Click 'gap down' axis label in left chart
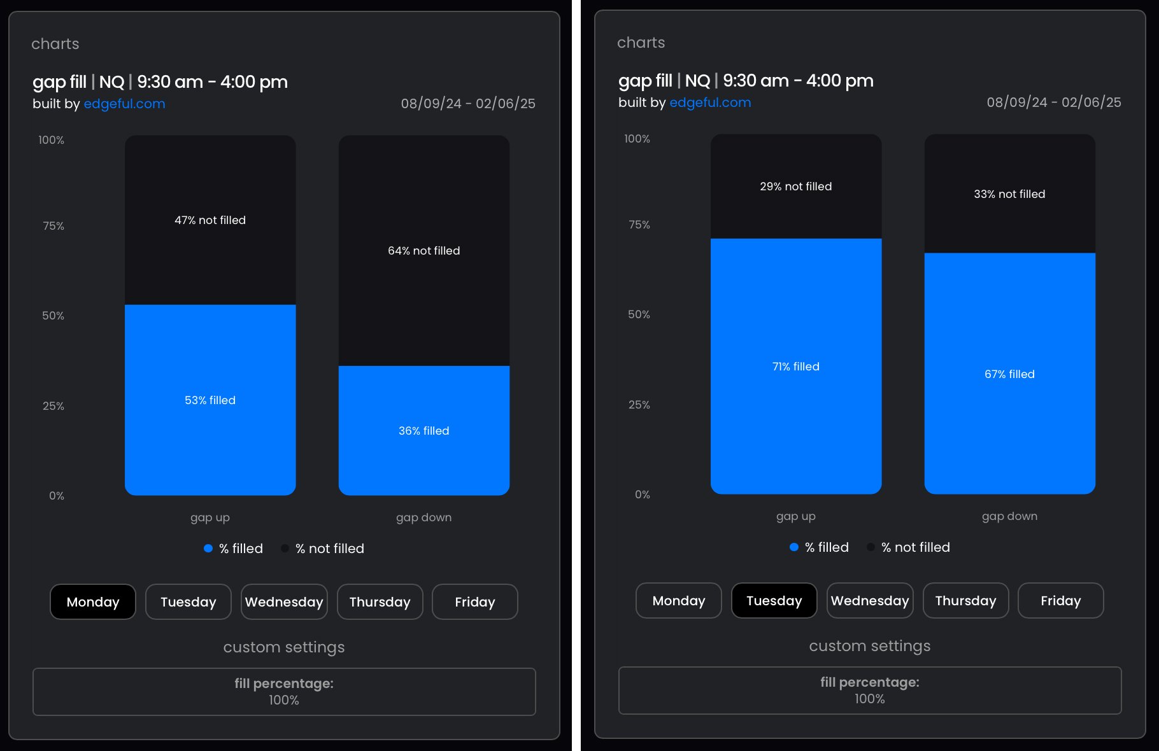 [424, 517]
